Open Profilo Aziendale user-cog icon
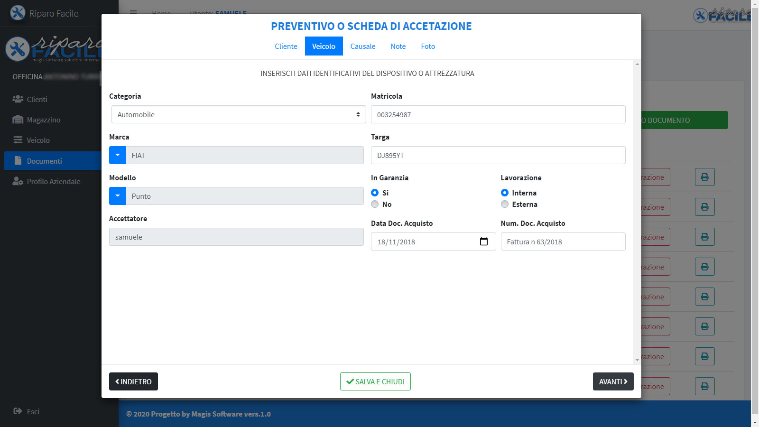This screenshot has height=427, width=759. click(18, 181)
